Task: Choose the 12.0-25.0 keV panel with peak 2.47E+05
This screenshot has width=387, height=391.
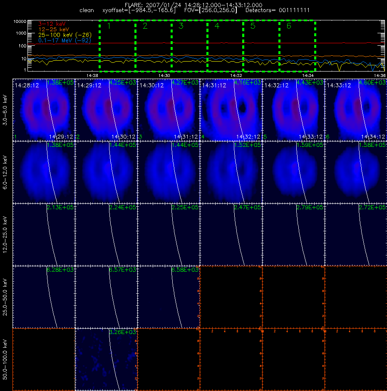Action: coord(231,235)
